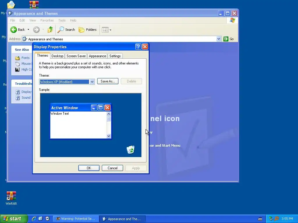Click the Forward arrow in Explorer toolbar
298x223 pixels.
coord(36,30)
